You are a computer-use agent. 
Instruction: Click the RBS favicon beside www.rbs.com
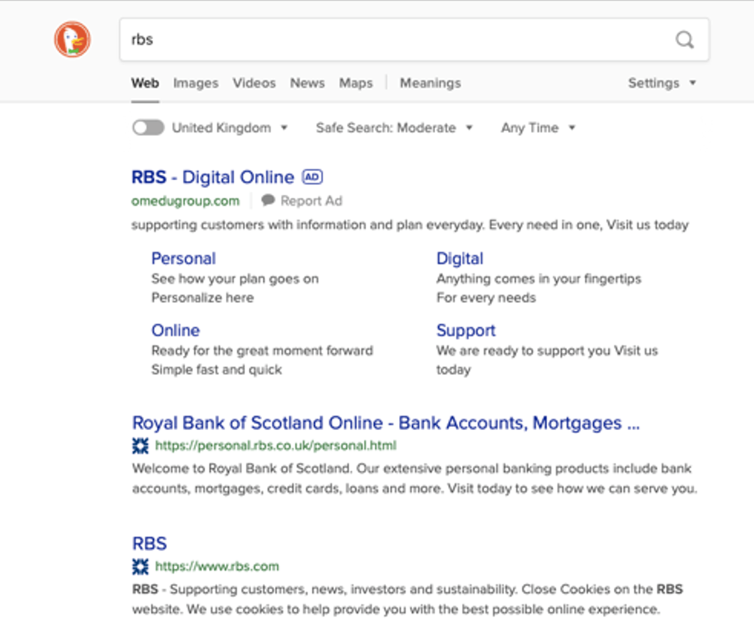point(140,567)
